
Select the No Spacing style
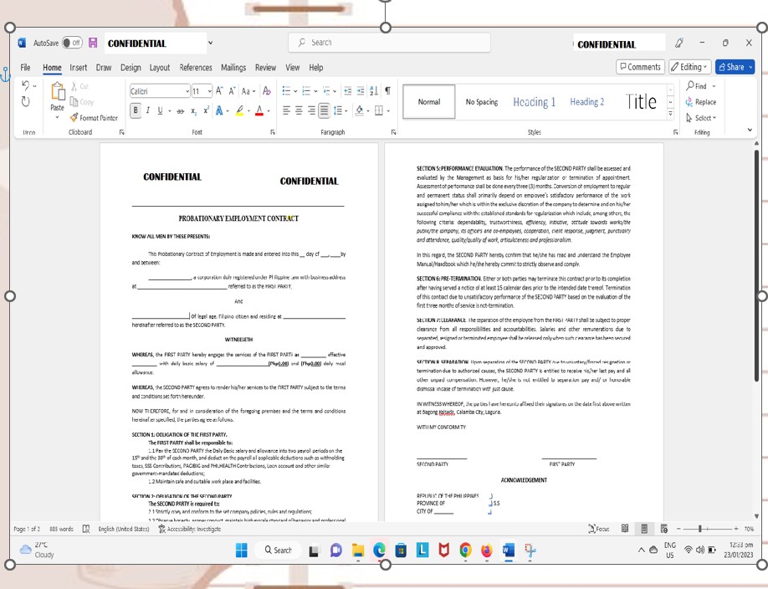[482, 102]
